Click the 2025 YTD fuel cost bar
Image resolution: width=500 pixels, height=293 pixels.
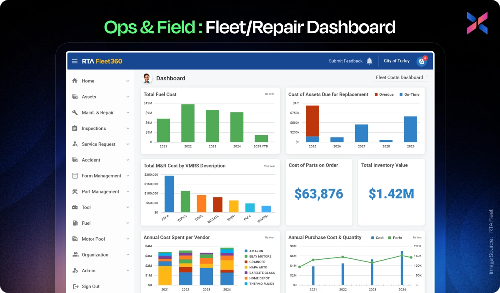click(261, 139)
